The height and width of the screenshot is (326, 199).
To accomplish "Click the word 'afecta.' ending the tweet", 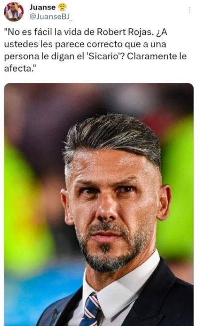I will (x=20, y=68).
